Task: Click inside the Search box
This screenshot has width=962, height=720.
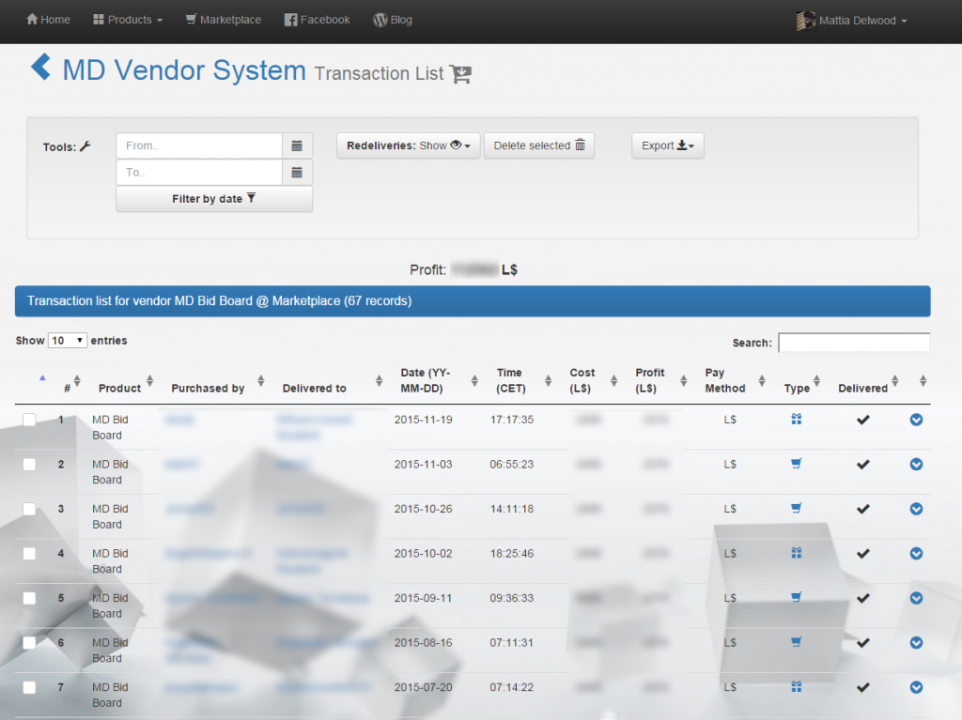Action: pos(853,343)
